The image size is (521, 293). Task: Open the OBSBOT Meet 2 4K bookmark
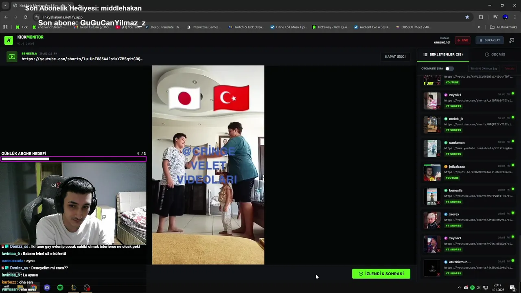click(x=413, y=27)
